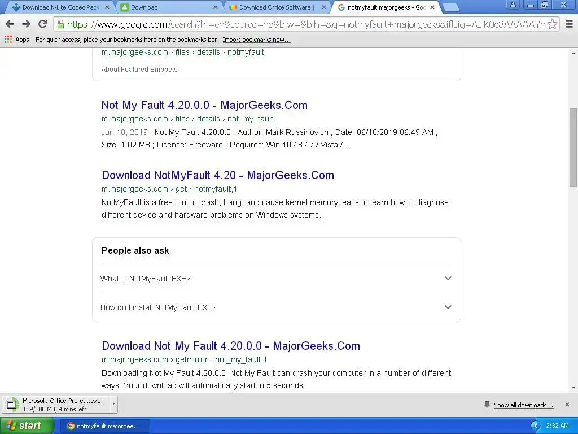Open Not My Fault 4.20.0.0 - MajorGeeks.Com result

(204, 105)
